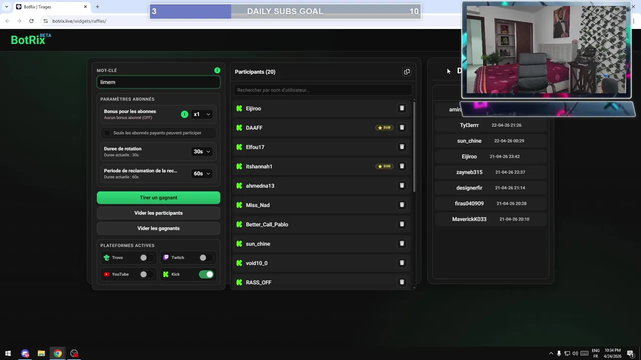The width and height of the screenshot is (641, 360).
Task: Click the volume icon in the system tray
Action: pyautogui.click(x=575, y=353)
